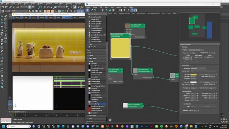Open the Rendering menu in 3ds Max
This screenshot has height=129, width=229.
pos(69,4)
